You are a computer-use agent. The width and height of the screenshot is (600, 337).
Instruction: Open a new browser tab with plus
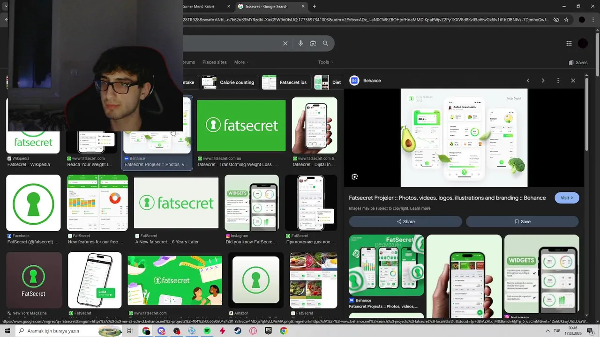coord(314,6)
